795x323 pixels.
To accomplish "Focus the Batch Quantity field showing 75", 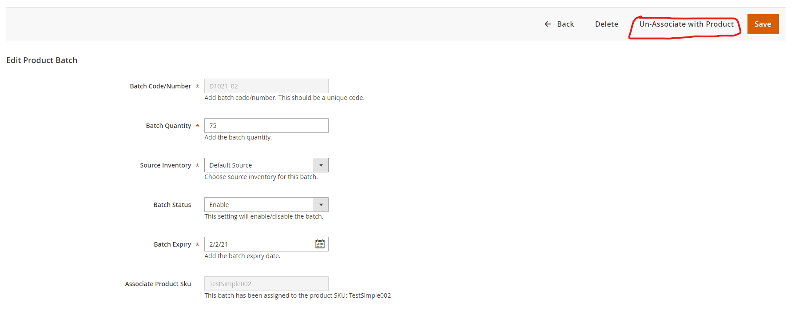I will click(266, 126).
